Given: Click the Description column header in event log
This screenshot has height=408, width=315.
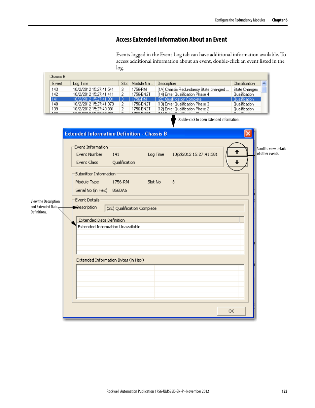Looking at the screenshot, I should [x=193, y=84].
